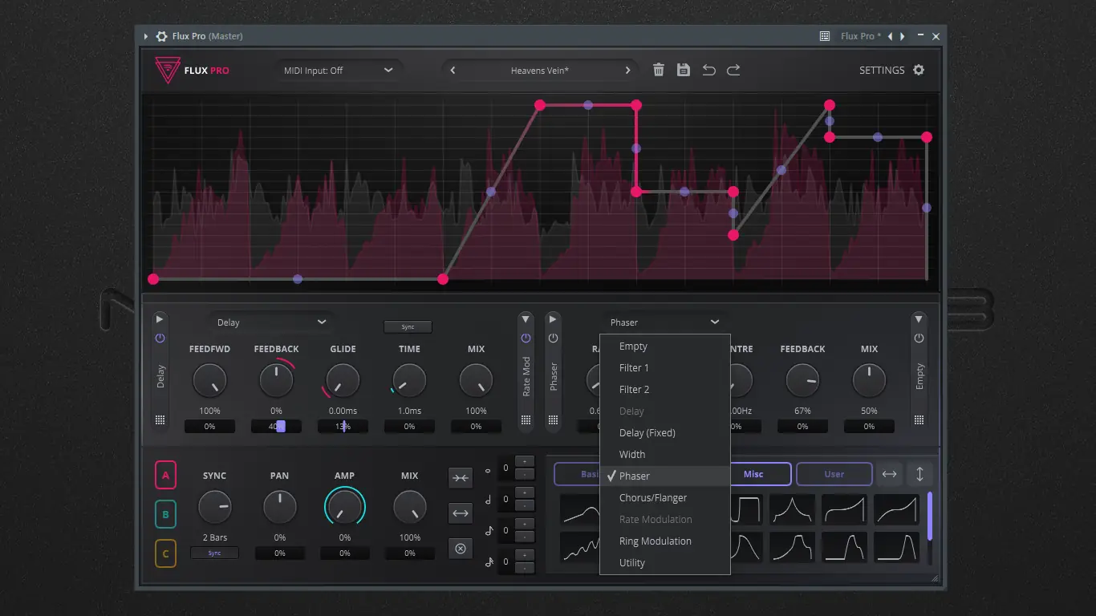Expand the arrow left of title bar gear
The height and width of the screenshot is (616, 1096).
point(146,36)
